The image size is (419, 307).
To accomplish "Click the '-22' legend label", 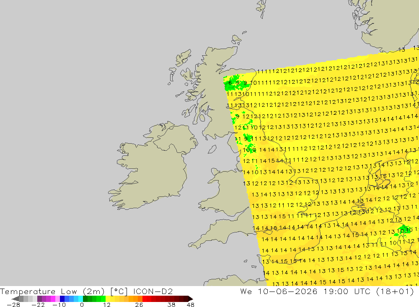I will click(x=38, y=305).
